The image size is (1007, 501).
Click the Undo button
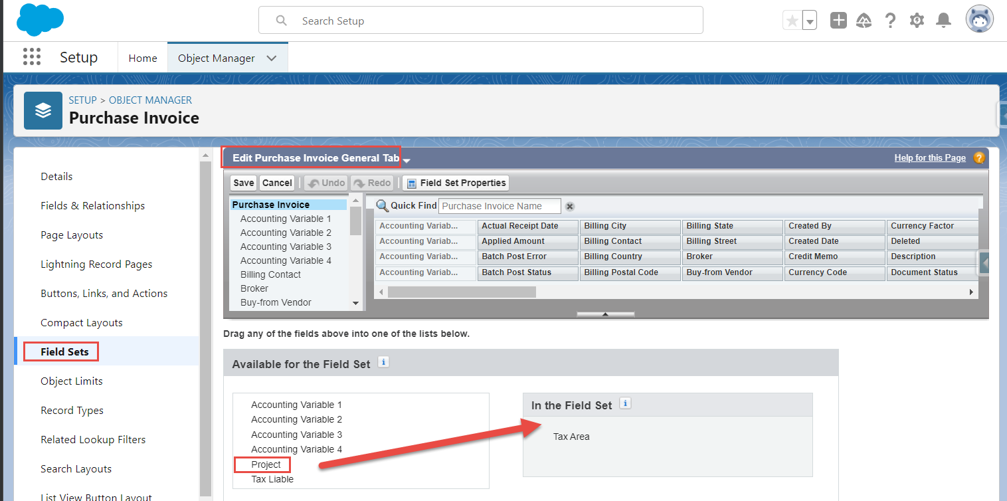coord(325,183)
